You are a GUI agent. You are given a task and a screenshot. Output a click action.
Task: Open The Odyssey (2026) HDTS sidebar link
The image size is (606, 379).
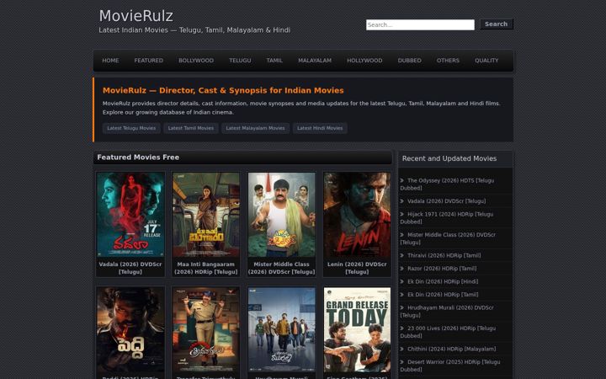click(447, 184)
